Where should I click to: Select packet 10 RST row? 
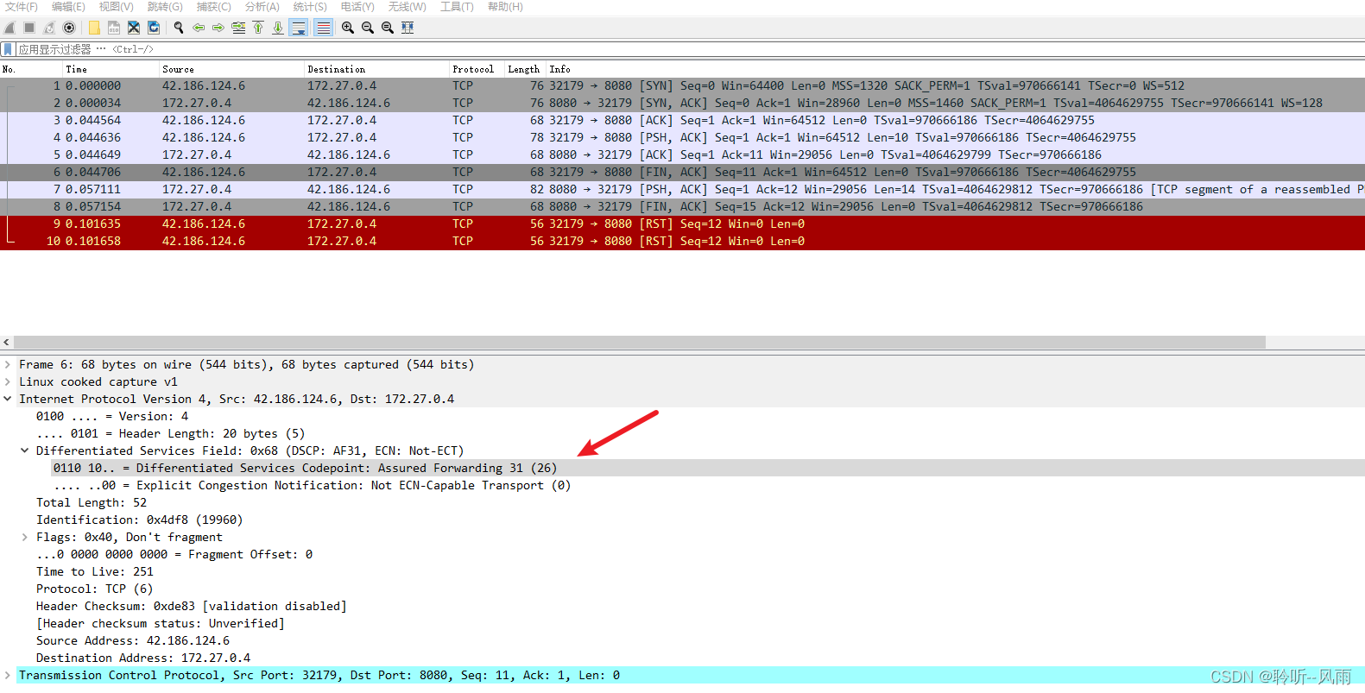click(682, 241)
